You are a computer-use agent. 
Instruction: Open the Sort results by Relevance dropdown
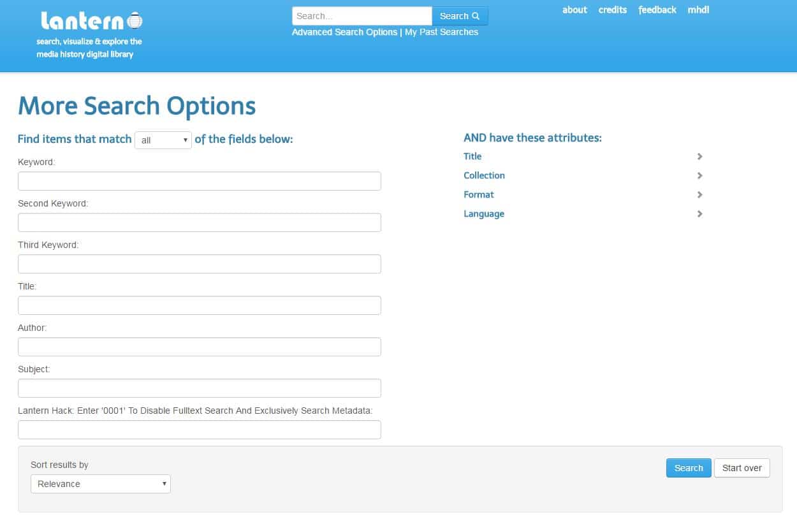coord(101,484)
